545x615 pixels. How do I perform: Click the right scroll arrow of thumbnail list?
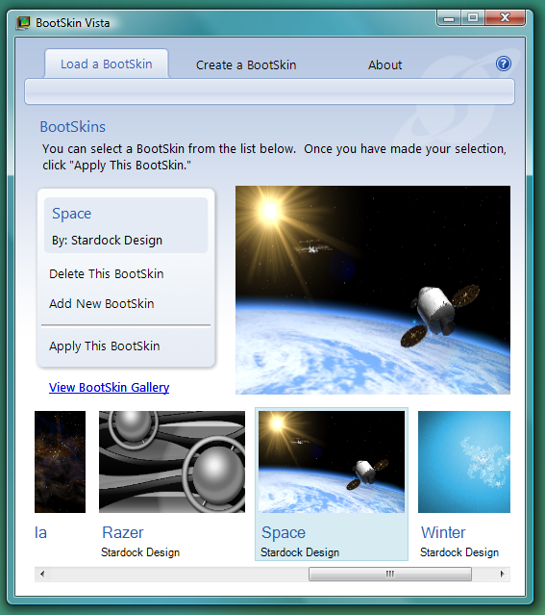coord(503,575)
